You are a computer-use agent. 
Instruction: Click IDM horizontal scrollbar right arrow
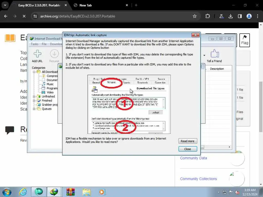point(229,147)
